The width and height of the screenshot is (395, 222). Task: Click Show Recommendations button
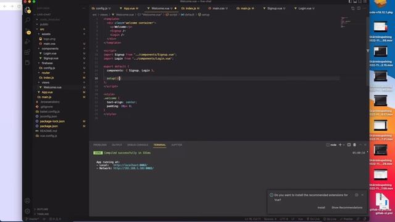click(347, 208)
